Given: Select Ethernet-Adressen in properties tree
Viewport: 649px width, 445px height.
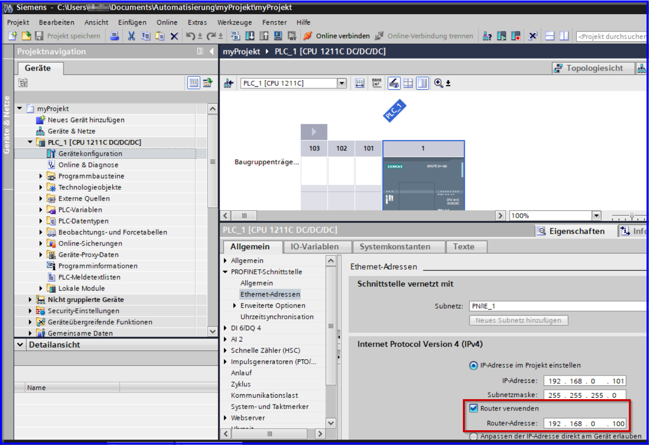Looking at the screenshot, I should click(270, 294).
